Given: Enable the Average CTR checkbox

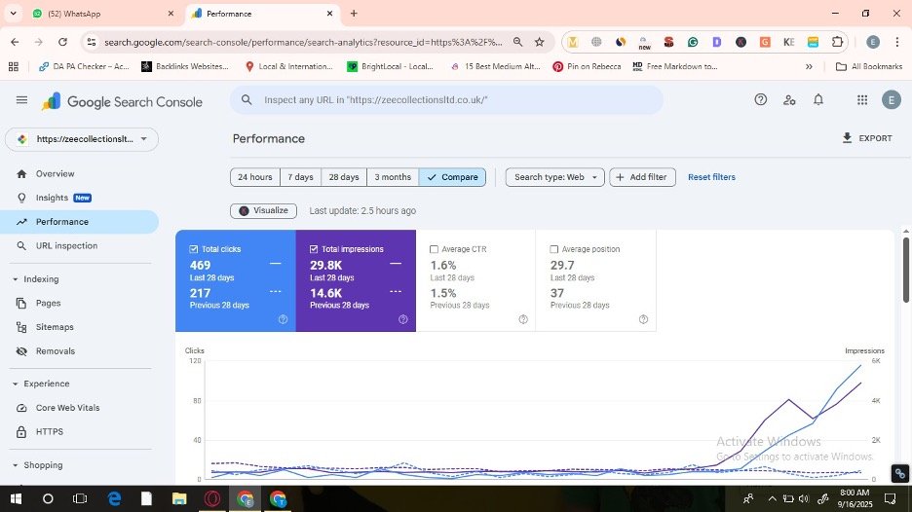Looking at the screenshot, I should (x=435, y=249).
